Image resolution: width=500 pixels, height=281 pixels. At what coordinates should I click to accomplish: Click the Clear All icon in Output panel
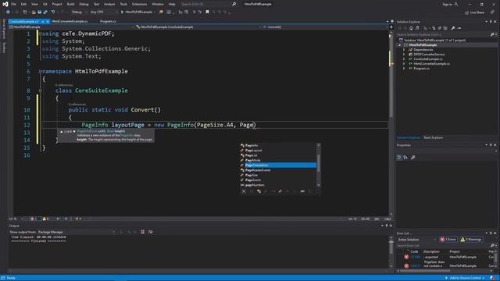pyautogui.click(x=142, y=232)
